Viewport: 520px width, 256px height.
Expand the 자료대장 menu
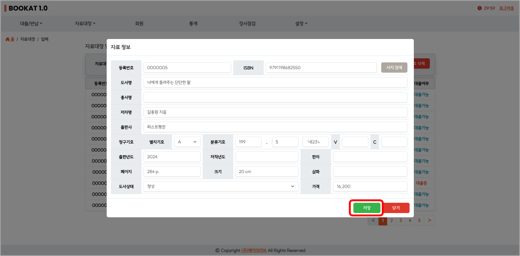pyautogui.click(x=85, y=24)
